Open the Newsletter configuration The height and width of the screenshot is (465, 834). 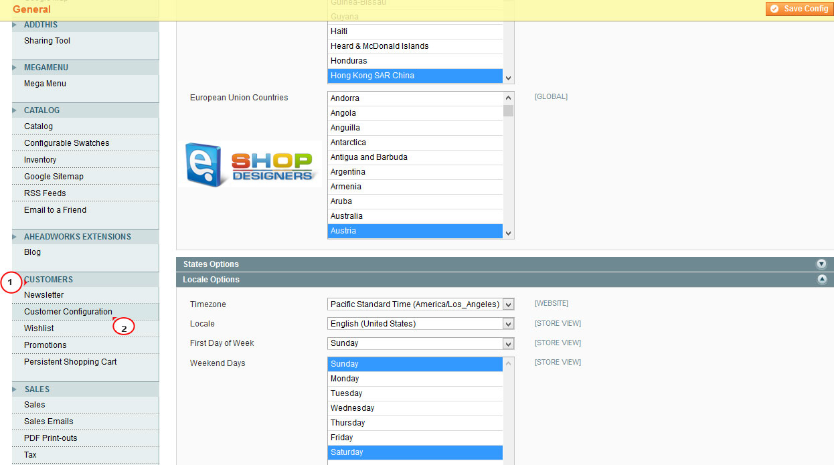coord(44,295)
